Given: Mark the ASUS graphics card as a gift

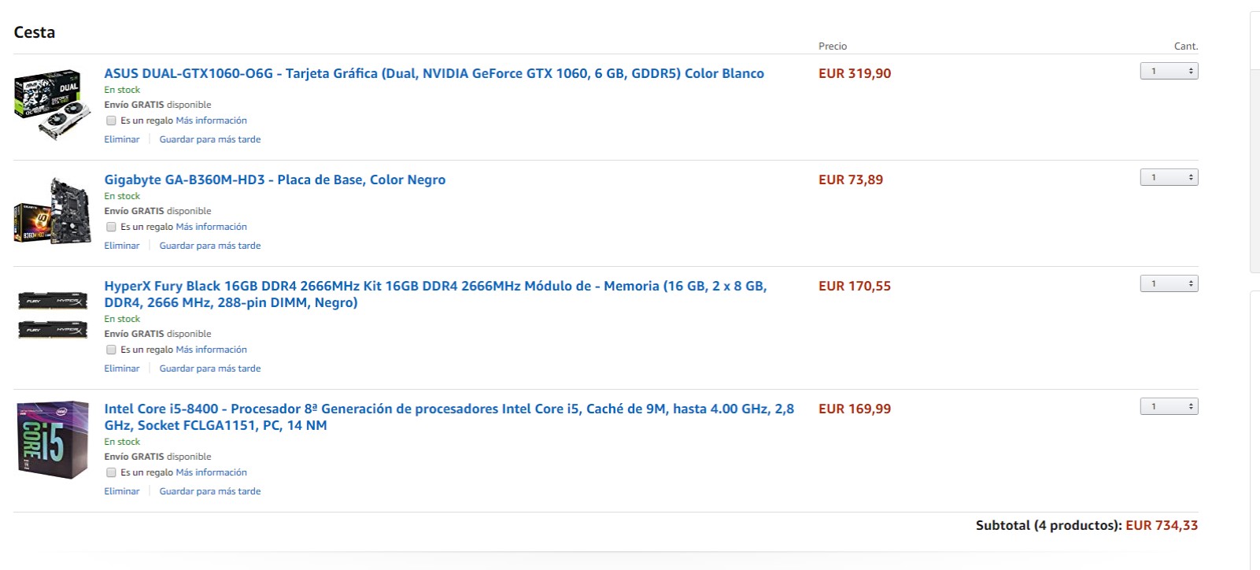Looking at the screenshot, I should click(x=112, y=120).
